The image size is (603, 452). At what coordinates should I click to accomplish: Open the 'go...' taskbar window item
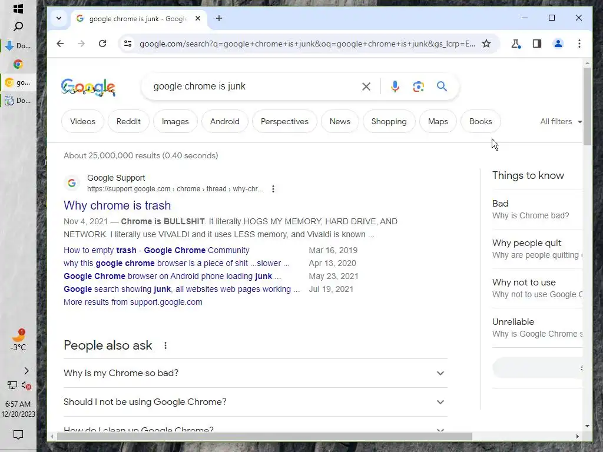click(x=18, y=82)
